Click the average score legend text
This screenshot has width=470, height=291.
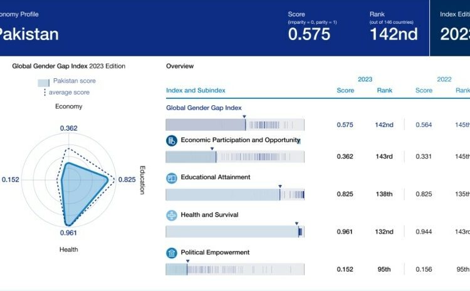click(x=69, y=93)
